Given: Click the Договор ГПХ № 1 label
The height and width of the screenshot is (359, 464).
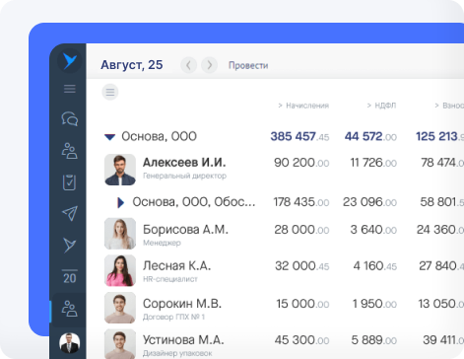Looking at the screenshot, I should coord(173,317).
